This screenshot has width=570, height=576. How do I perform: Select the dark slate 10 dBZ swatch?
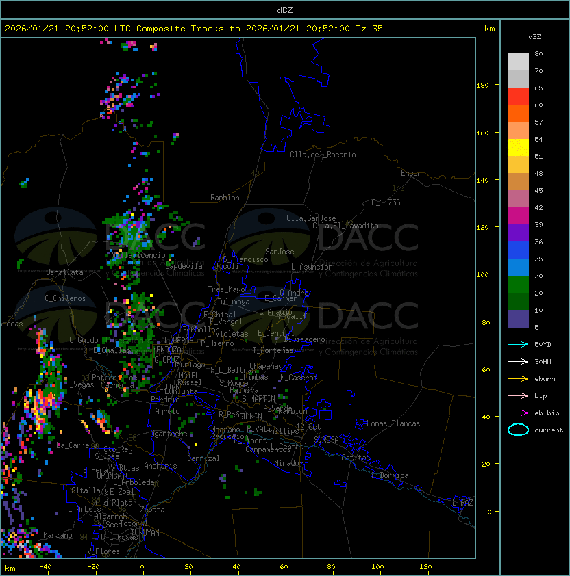coord(518,318)
